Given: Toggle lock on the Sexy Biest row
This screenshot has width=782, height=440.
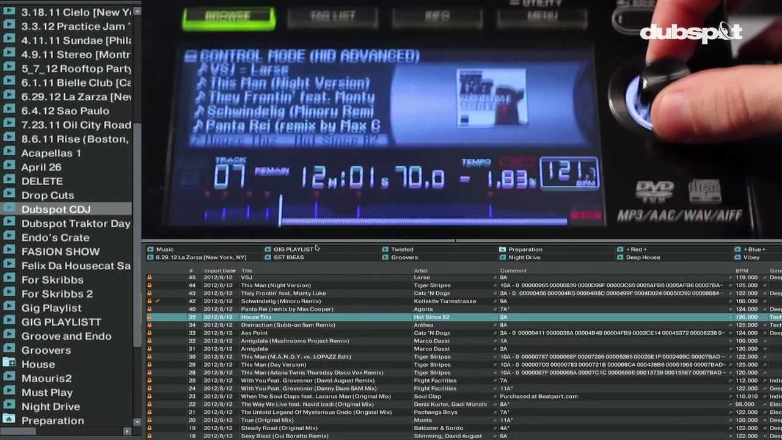Looking at the screenshot, I should (x=149, y=436).
